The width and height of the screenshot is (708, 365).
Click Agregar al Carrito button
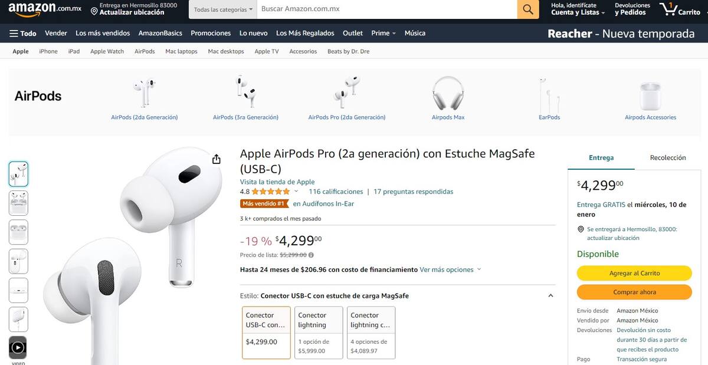point(634,274)
